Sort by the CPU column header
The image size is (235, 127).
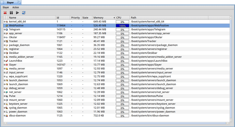[122, 18]
